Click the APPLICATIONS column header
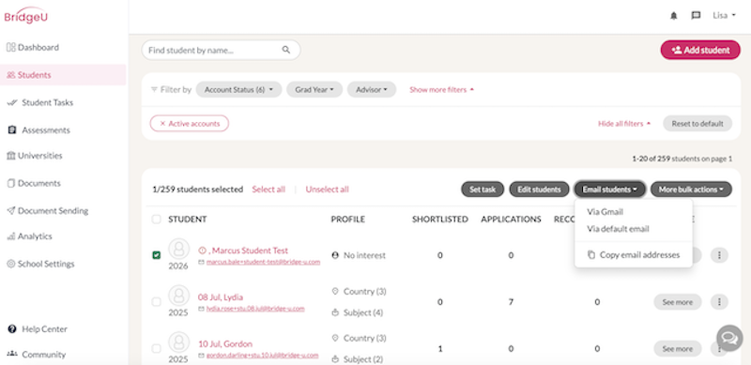Image resolution: width=751 pixels, height=365 pixels. (x=511, y=220)
